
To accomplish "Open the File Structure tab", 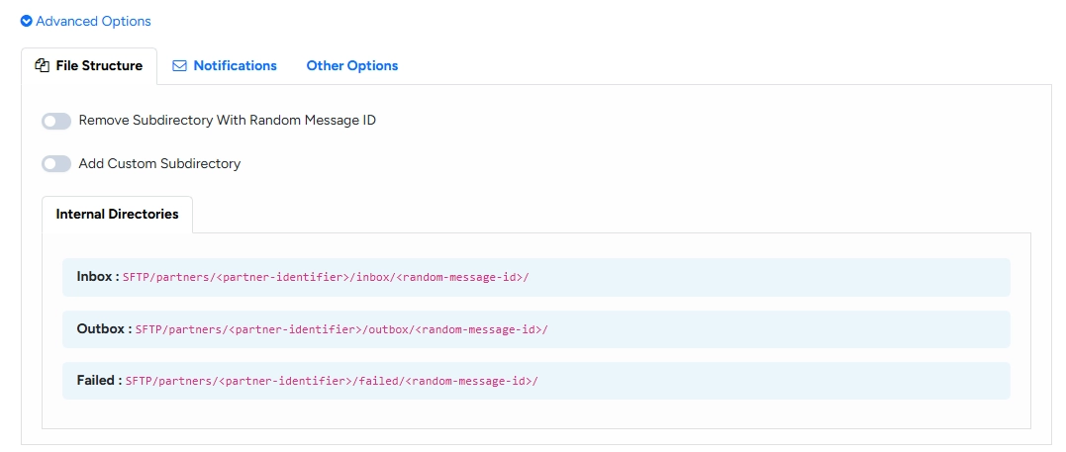I will click(89, 66).
